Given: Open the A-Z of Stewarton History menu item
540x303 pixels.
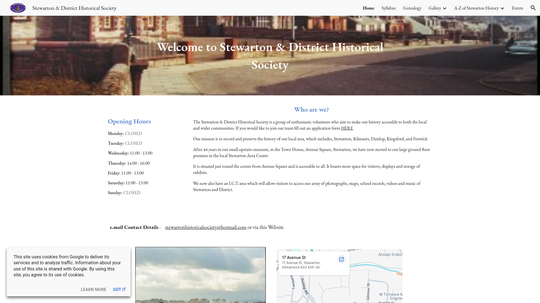Looking at the screenshot, I should (476, 8).
